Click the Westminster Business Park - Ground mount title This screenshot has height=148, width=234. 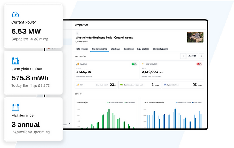[x=104, y=38]
